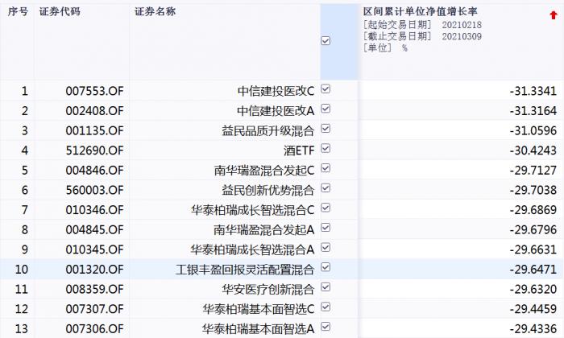Toggle checkbox for 南华瑞盈混合发起C

pos(326,168)
